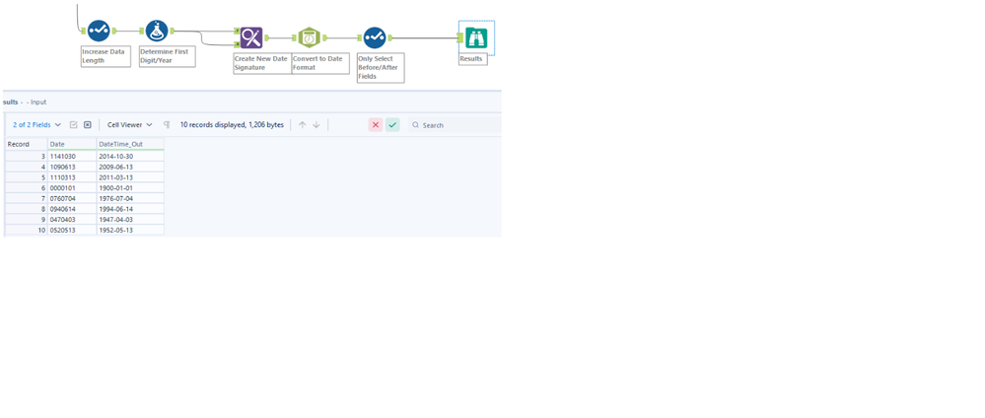Click record number 10 row header

pos(27,231)
